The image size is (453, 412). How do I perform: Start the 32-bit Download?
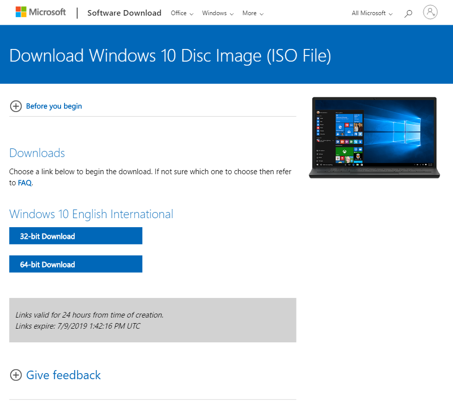click(x=76, y=236)
